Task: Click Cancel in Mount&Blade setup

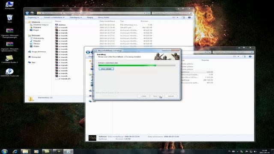Action: (x=171, y=96)
